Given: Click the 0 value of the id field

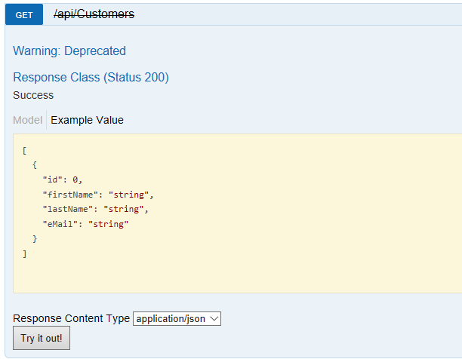Looking at the screenshot, I should (x=75, y=179).
